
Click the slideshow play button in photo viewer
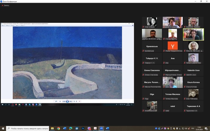point(67,101)
